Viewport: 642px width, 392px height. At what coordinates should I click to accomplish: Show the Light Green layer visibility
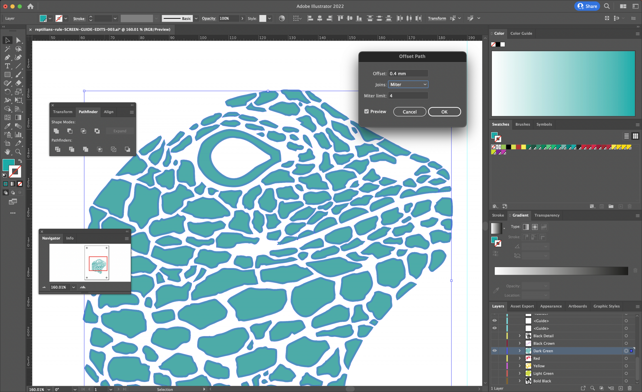coord(495,373)
